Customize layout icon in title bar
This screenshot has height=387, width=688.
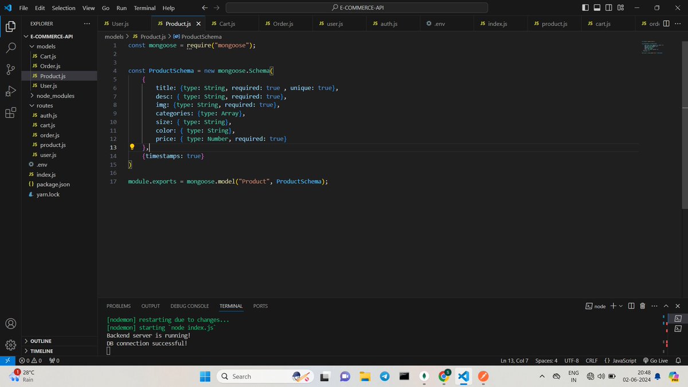click(621, 8)
